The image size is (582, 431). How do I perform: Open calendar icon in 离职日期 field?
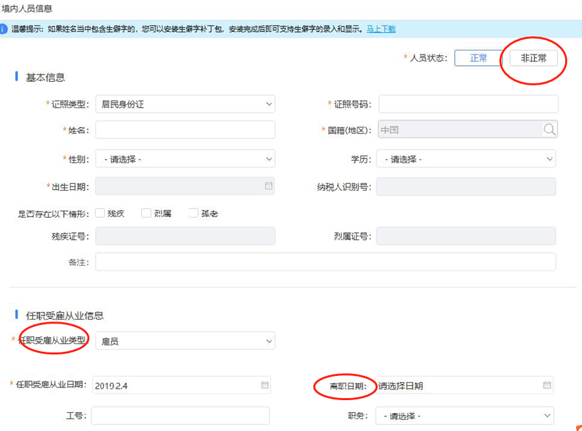pos(547,385)
